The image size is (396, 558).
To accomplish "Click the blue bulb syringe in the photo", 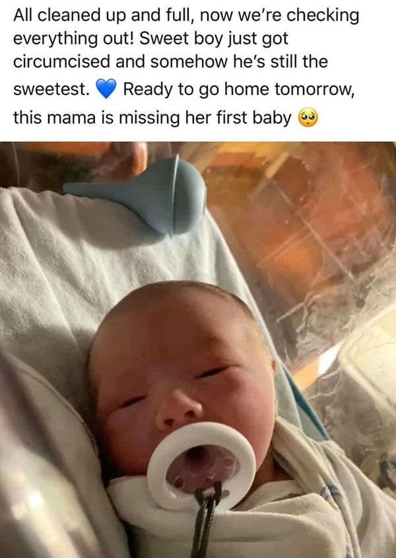I will (x=143, y=195).
